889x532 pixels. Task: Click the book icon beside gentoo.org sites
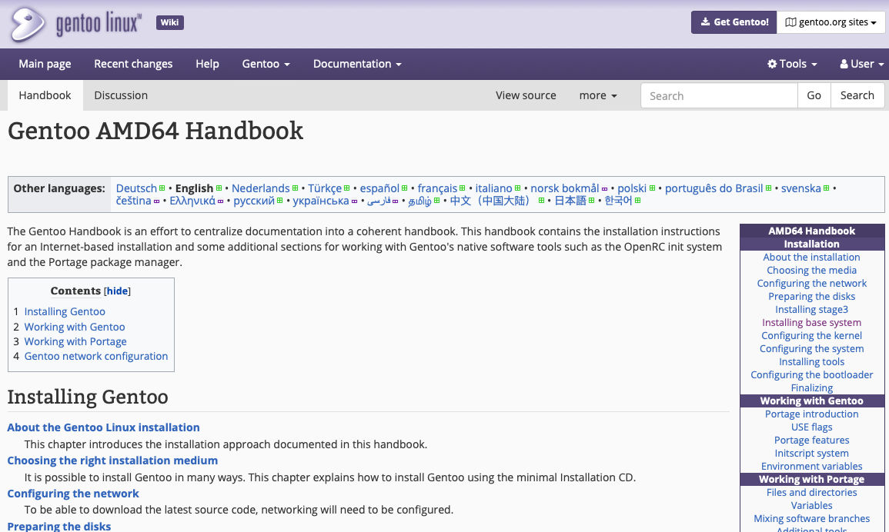pos(791,22)
